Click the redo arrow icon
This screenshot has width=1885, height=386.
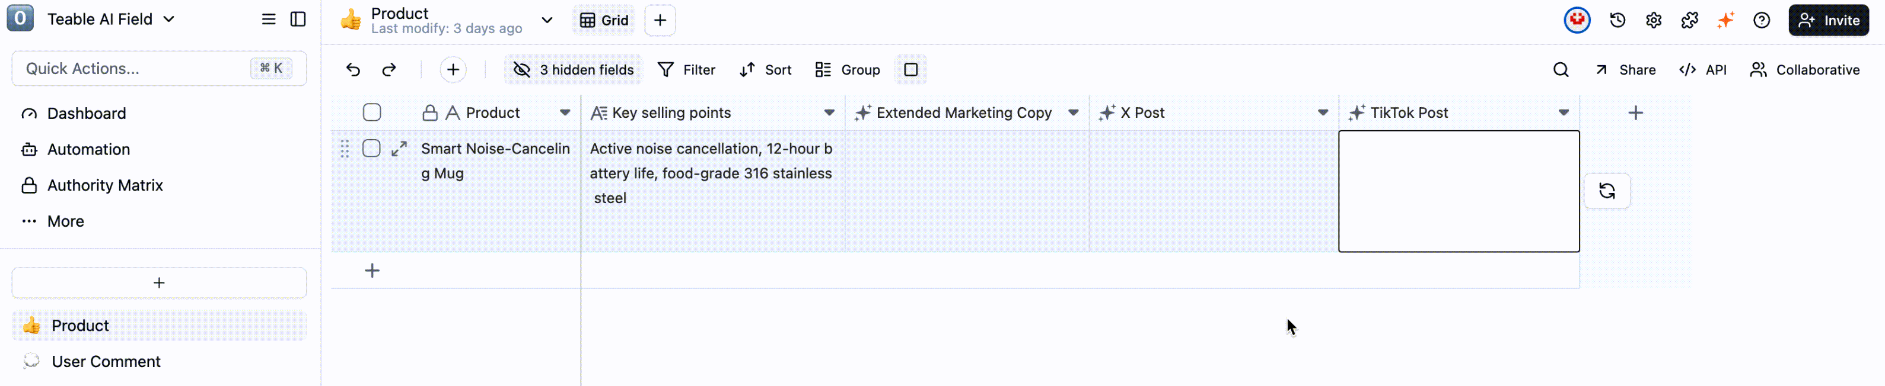pyautogui.click(x=389, y=69)
